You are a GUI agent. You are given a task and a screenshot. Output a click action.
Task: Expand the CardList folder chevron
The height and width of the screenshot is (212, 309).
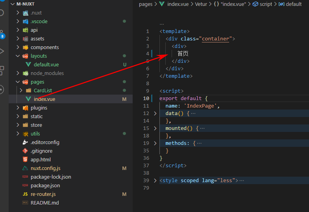(21, 90)
